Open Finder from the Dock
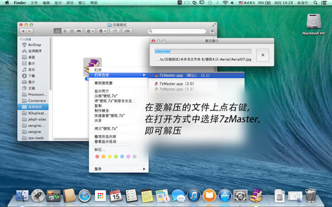Image resolution: width=332 pixels, height=207 pixels. [22, 196]
